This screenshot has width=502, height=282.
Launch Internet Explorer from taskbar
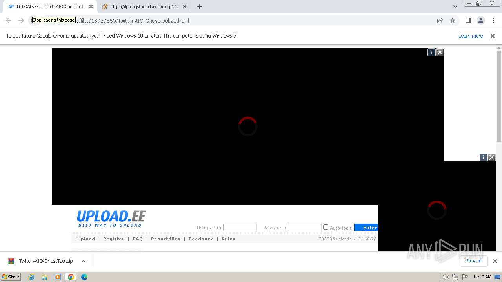pyautogui.click(x=31, y=277)
